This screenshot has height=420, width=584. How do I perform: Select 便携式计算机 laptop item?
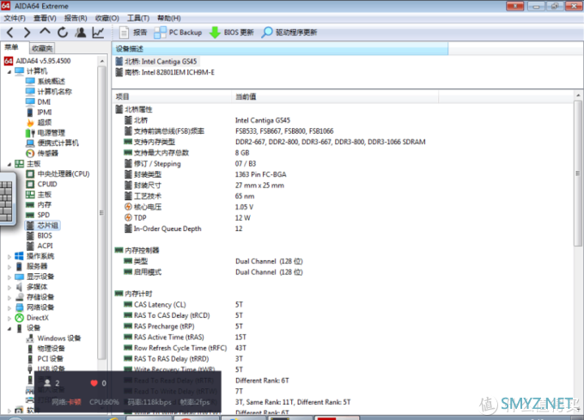pos(52,143)
